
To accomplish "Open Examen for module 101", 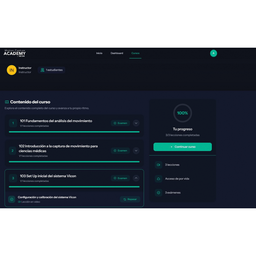I will coord(120,123).
